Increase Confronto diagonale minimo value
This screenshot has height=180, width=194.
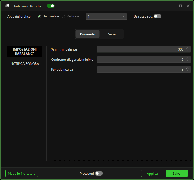click(x=187, y=58)
